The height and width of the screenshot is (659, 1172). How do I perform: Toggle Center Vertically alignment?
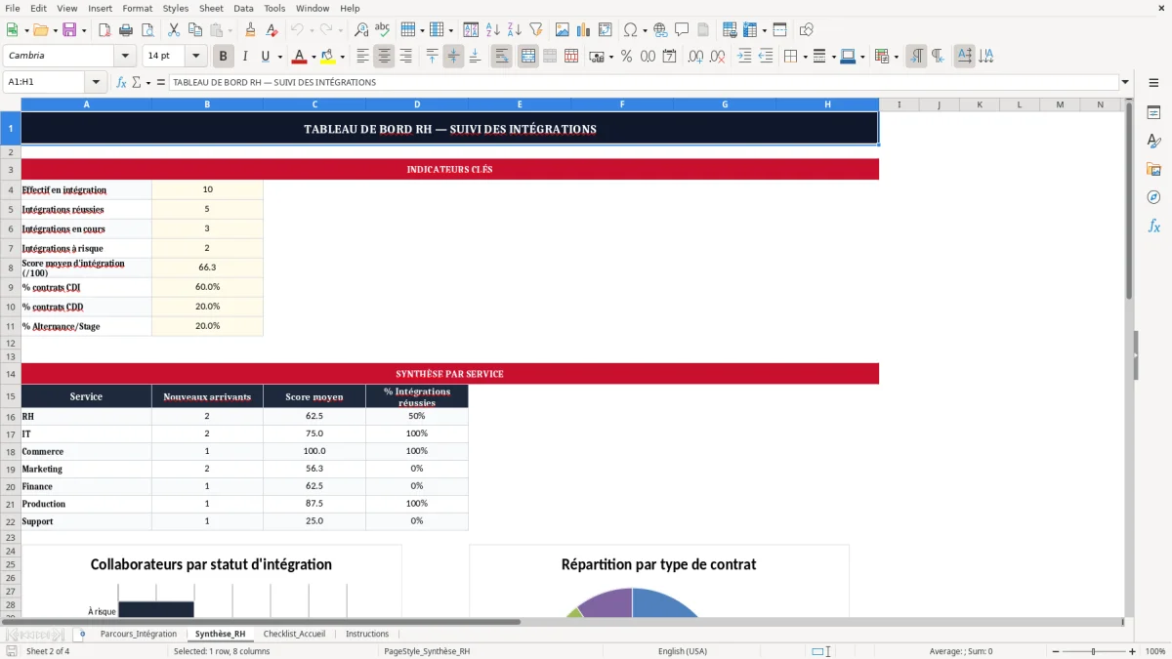point(453,57)
